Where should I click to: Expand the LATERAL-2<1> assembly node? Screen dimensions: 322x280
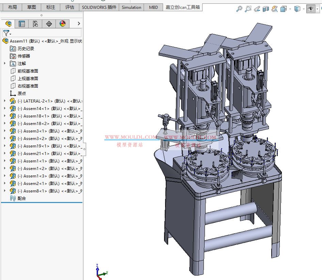(x=4, y=101)
